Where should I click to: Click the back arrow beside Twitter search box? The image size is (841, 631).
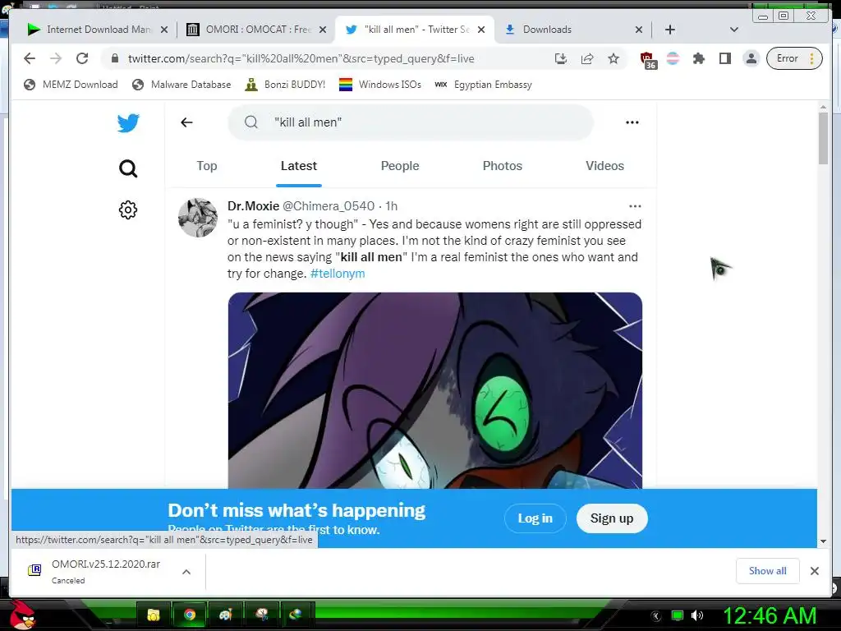pos(186,122)
